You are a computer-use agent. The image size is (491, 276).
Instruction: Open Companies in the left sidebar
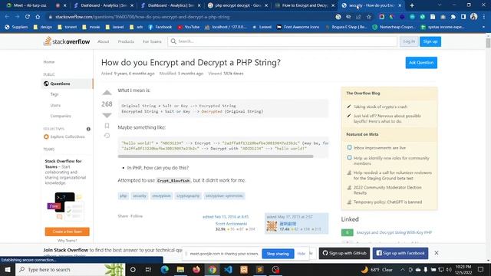[61, 116]
